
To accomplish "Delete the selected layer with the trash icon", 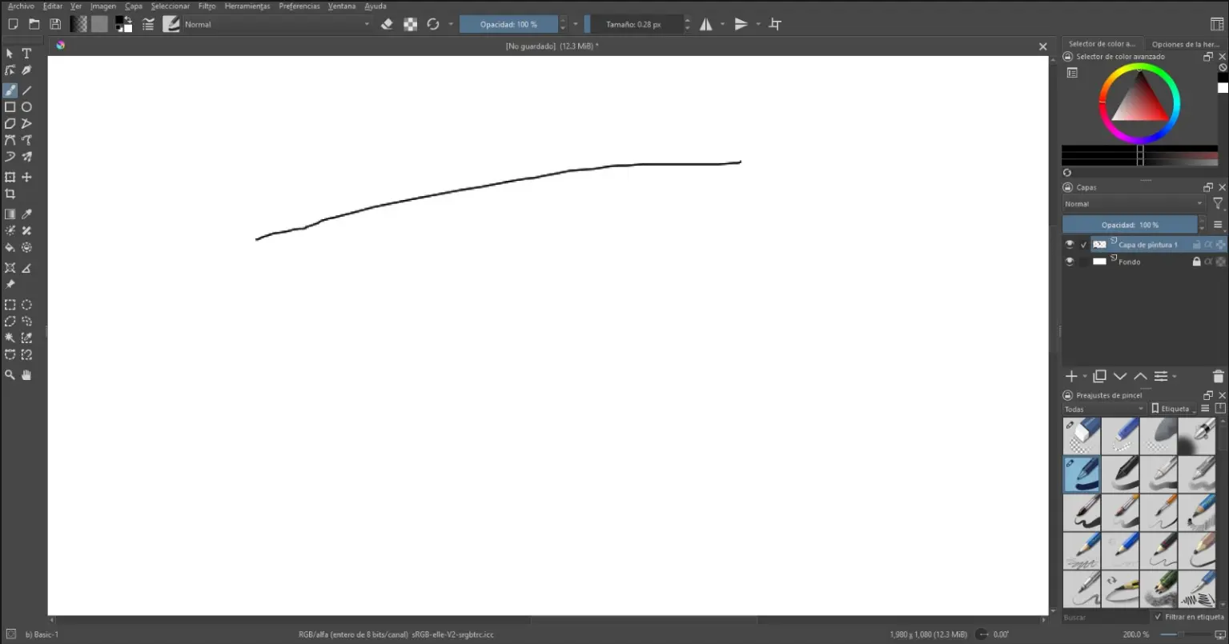I will point(1218,376).
